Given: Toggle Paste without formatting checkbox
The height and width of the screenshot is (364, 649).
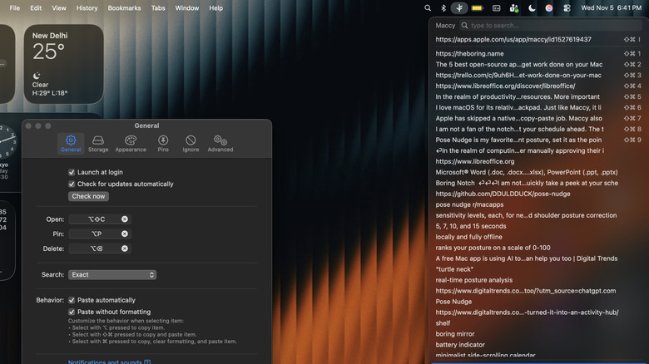Looking at the screenshot, I should 72,312.
